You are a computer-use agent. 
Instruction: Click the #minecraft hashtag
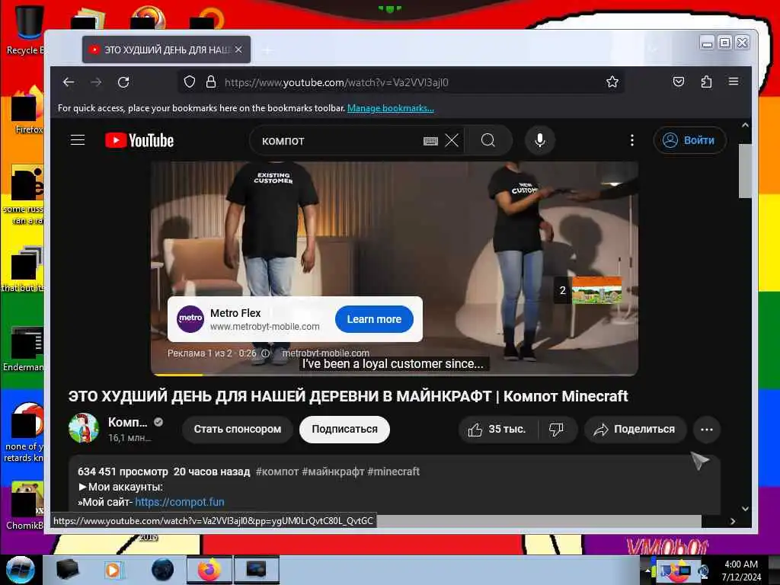point(394,472)
